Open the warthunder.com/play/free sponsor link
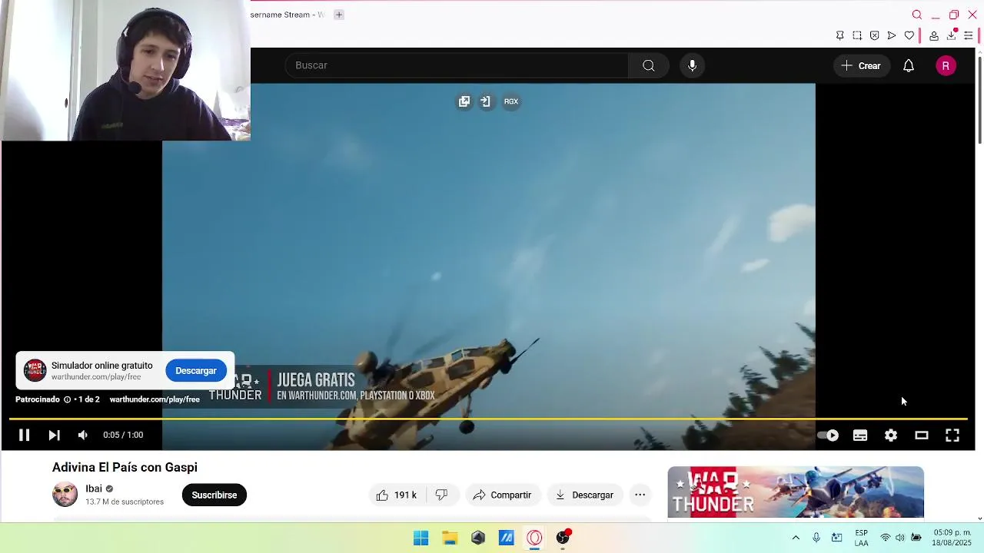This screenshot has height=553, width=984. 155,399
